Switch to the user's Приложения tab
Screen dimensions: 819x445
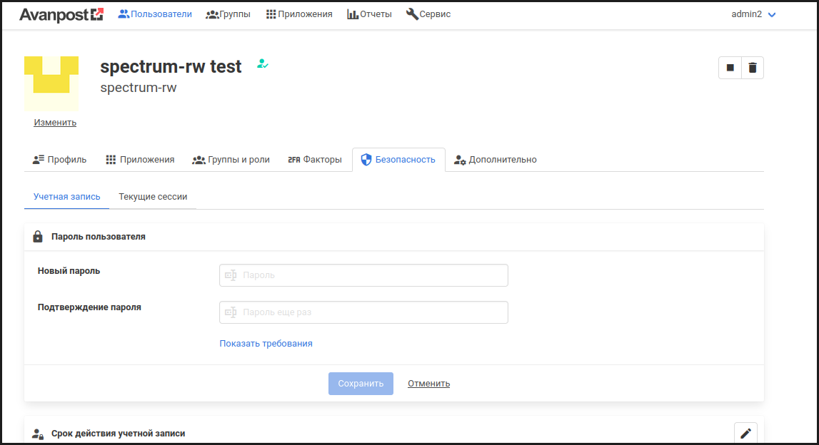[x=140, y=160]
